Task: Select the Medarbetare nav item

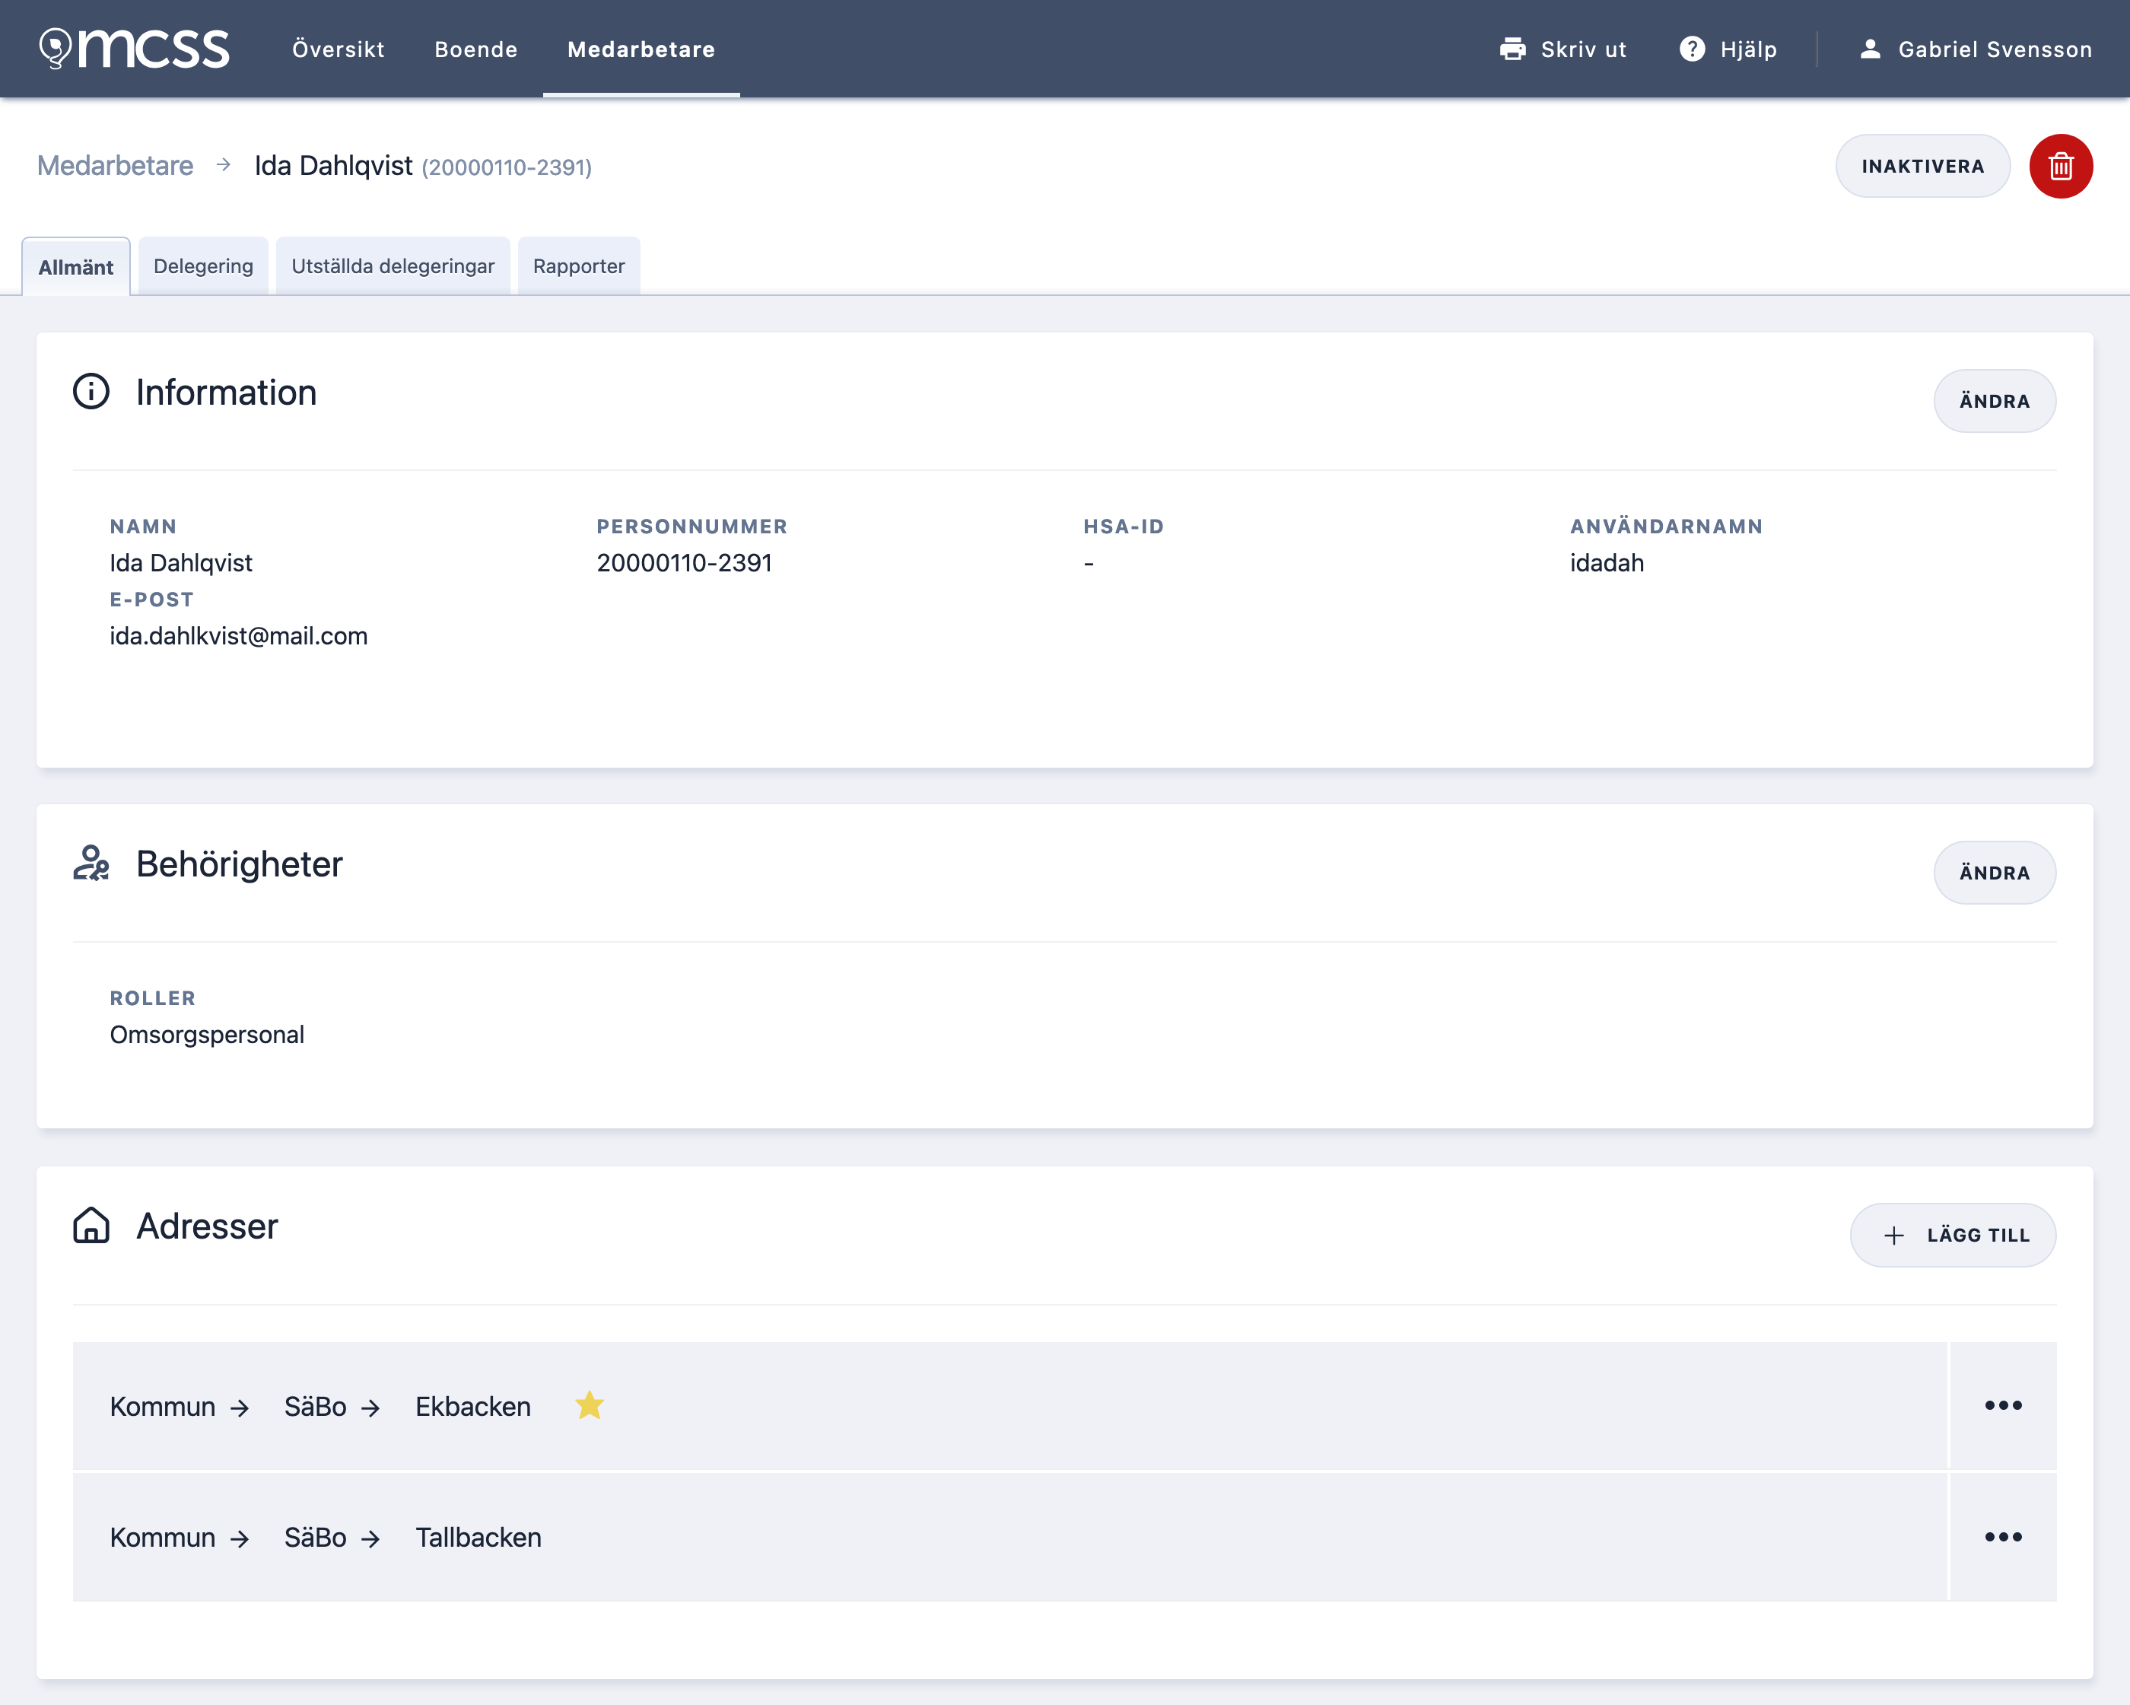Action: click(641, 49)
